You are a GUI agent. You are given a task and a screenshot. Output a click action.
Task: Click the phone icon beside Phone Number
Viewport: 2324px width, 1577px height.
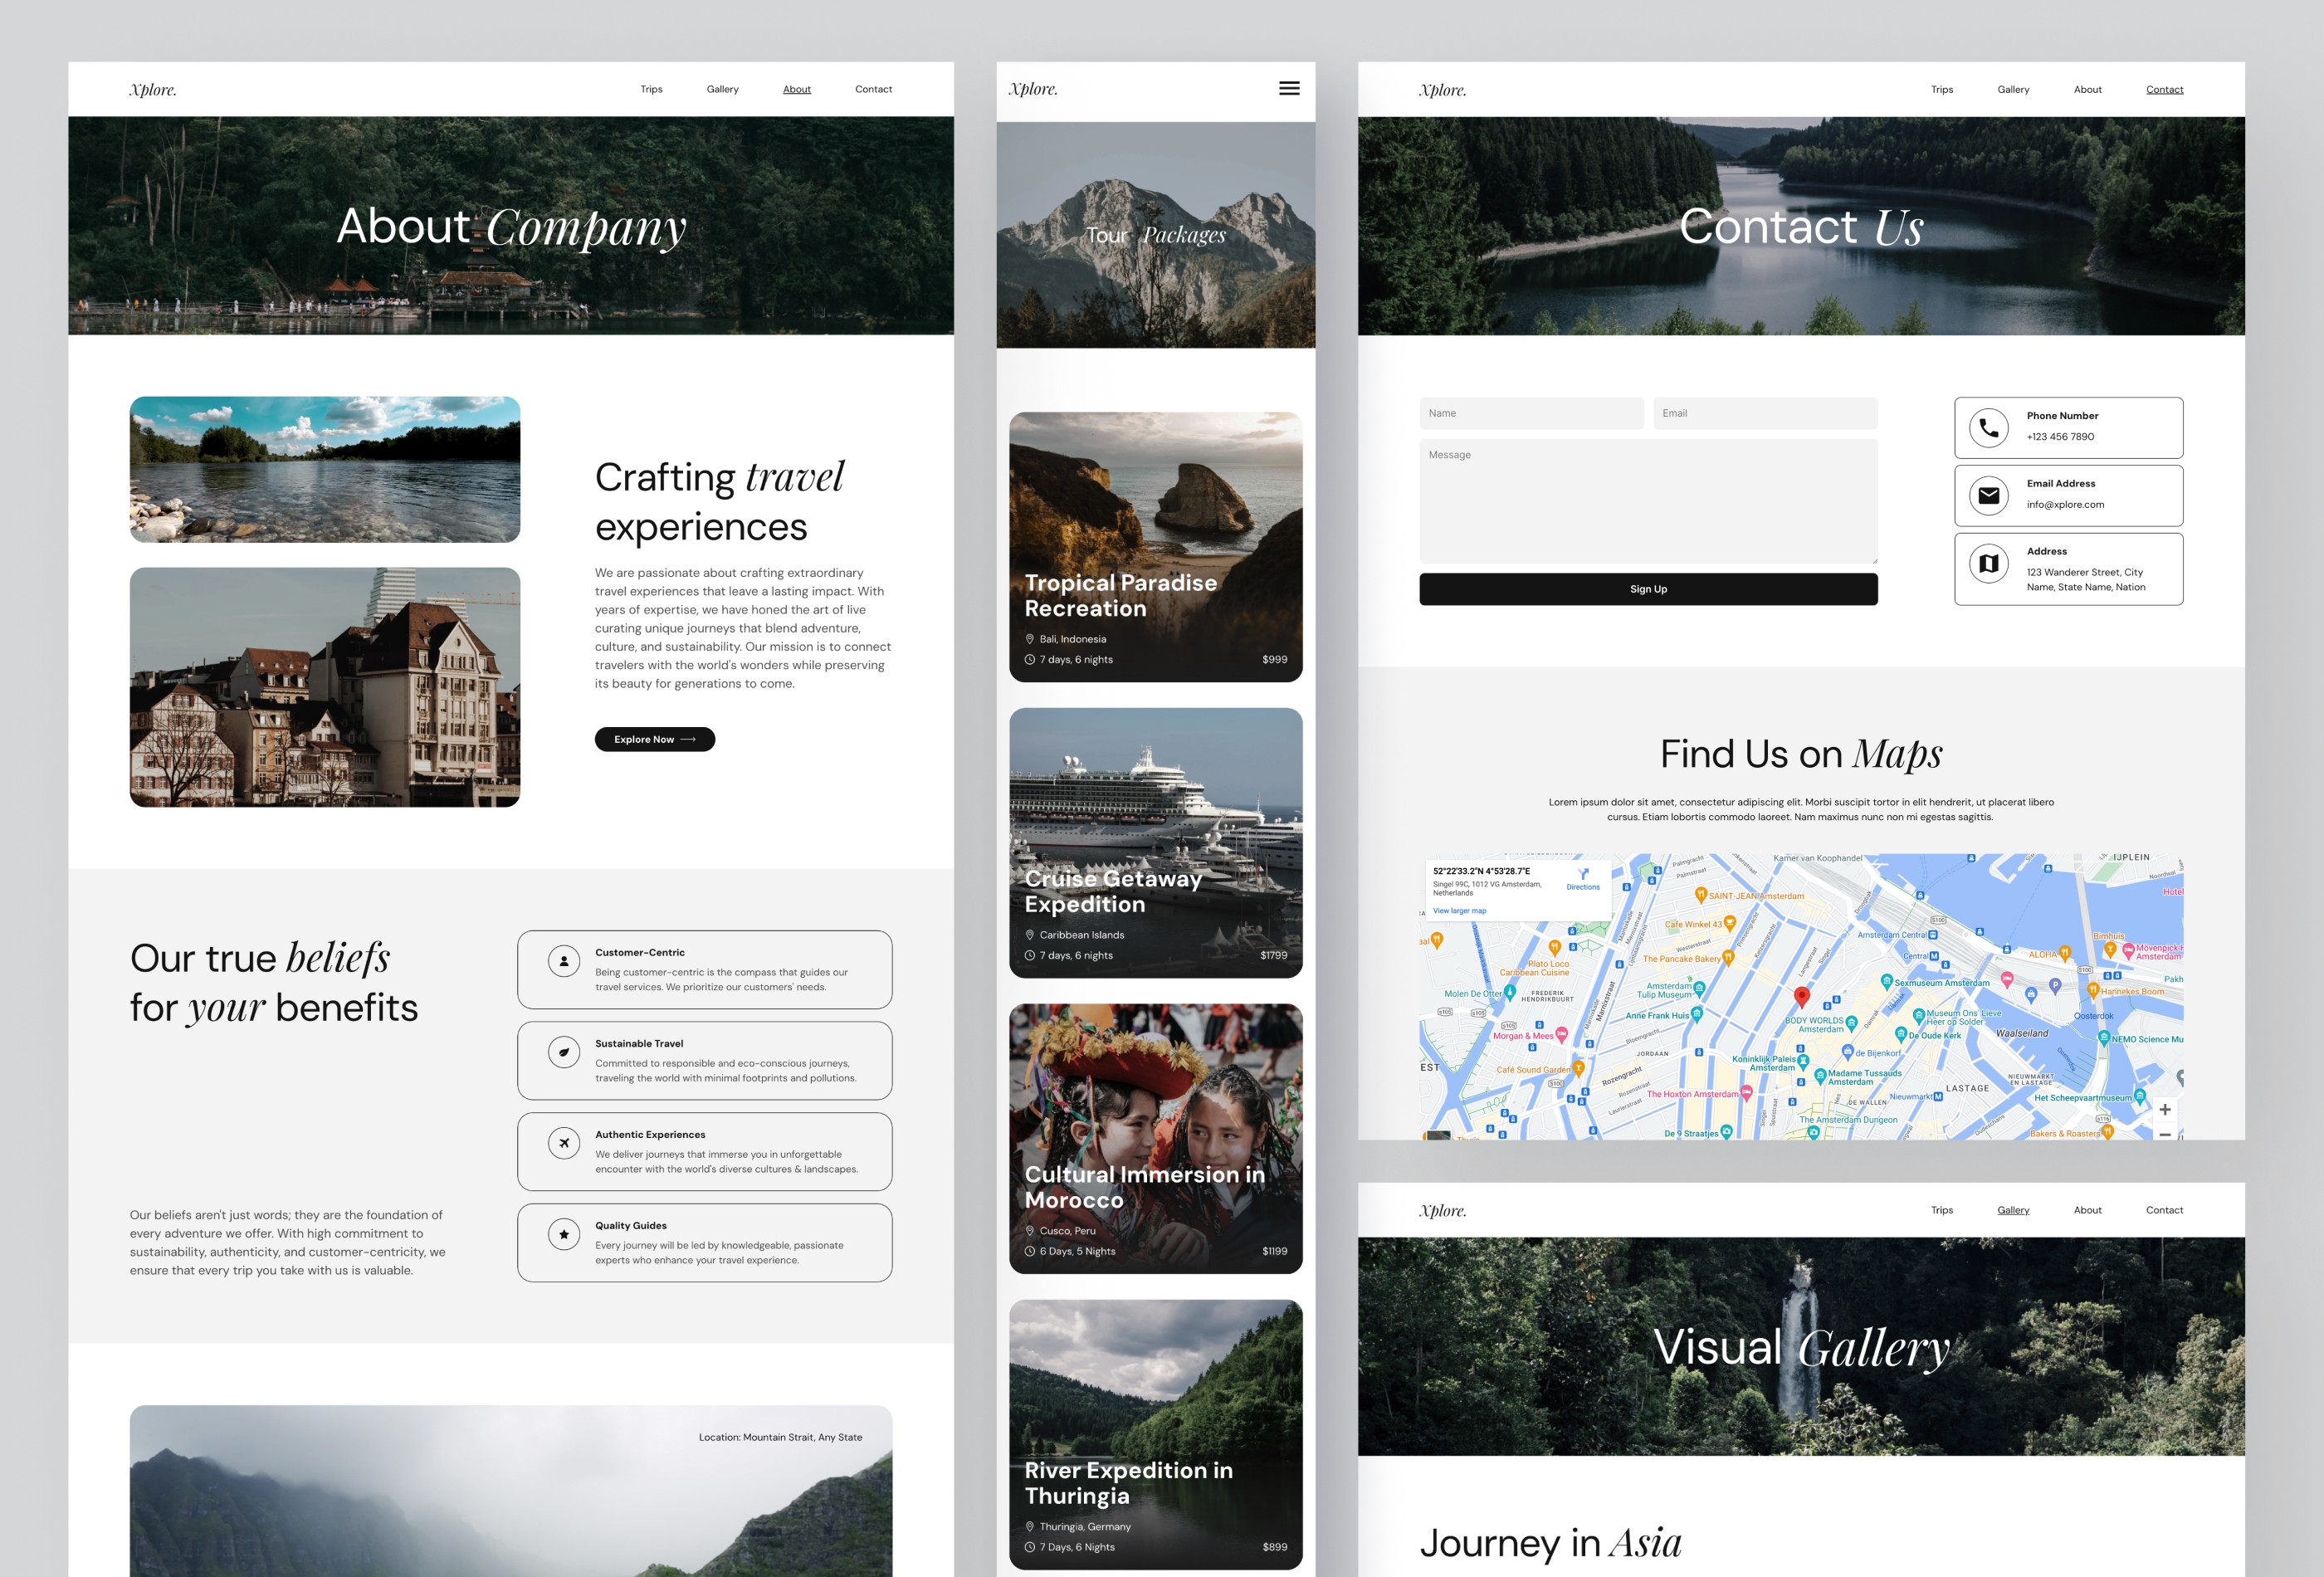tap(1989, 427)
